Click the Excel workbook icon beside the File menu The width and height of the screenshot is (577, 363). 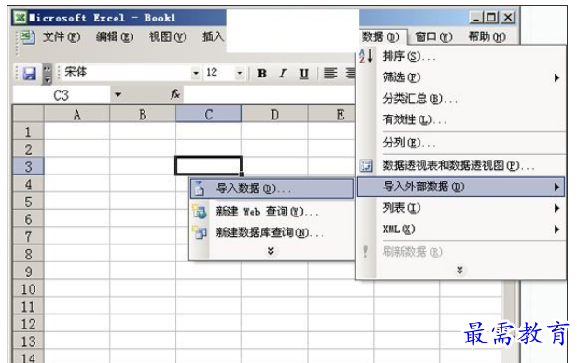(27, 36)
